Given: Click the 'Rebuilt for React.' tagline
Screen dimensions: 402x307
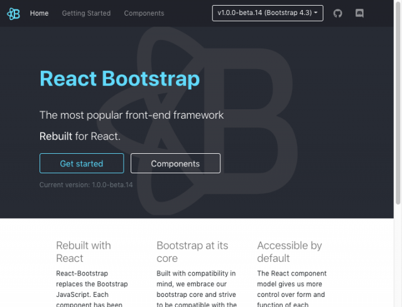Looking at the screenshot, I should coord(80,136).
